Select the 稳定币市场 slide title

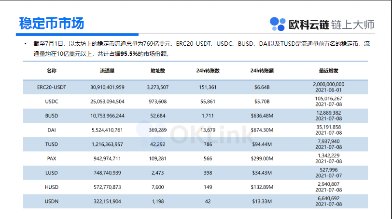coord(52,24)
